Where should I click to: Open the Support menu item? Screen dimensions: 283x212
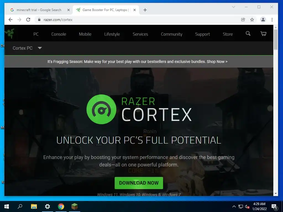(203, 34)
